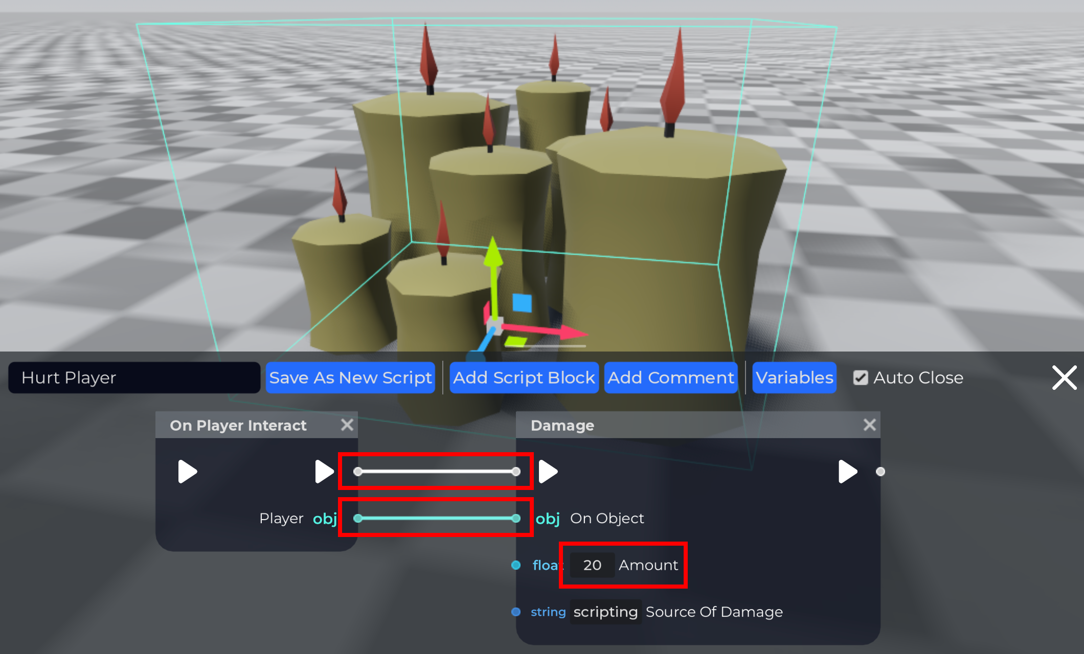Click the Hurt Player script name field

134,378
